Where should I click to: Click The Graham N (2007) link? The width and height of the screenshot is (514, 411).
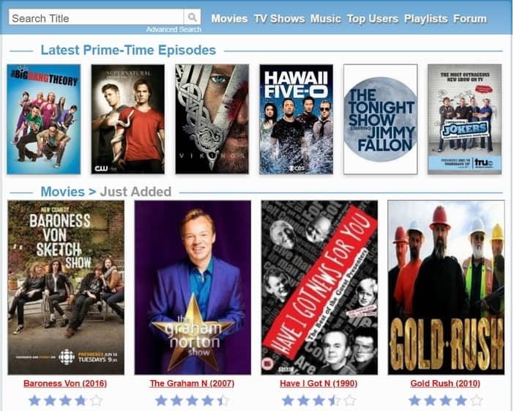point(192,383)
